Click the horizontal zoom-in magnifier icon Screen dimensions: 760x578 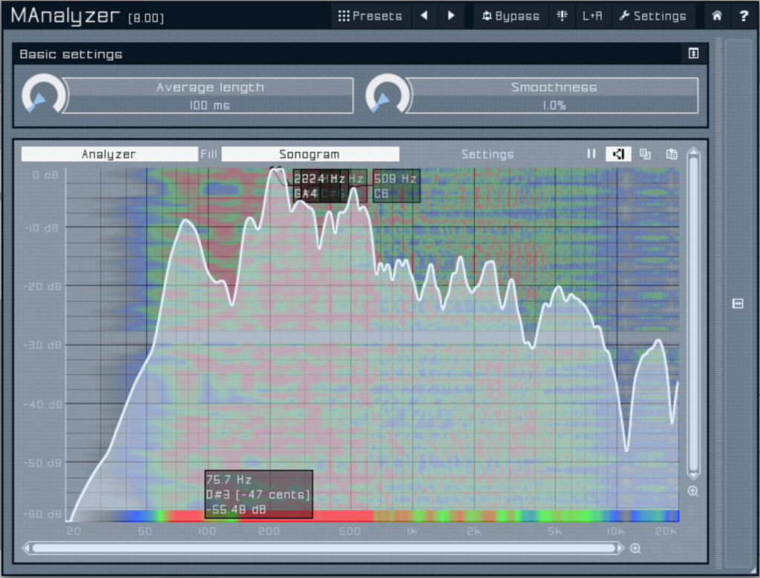pos(635,548)
